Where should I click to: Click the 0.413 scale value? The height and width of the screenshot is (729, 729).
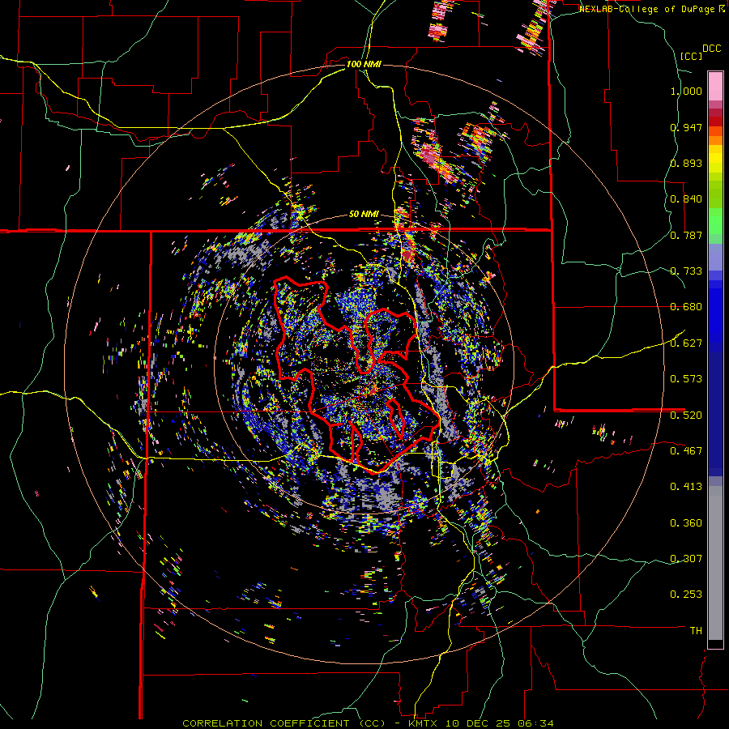tap(686, 487)
